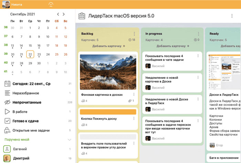The width and height of the screenshot is (241, 163).
Task: Click Никита's profile avatar
Action: (6, 4)
